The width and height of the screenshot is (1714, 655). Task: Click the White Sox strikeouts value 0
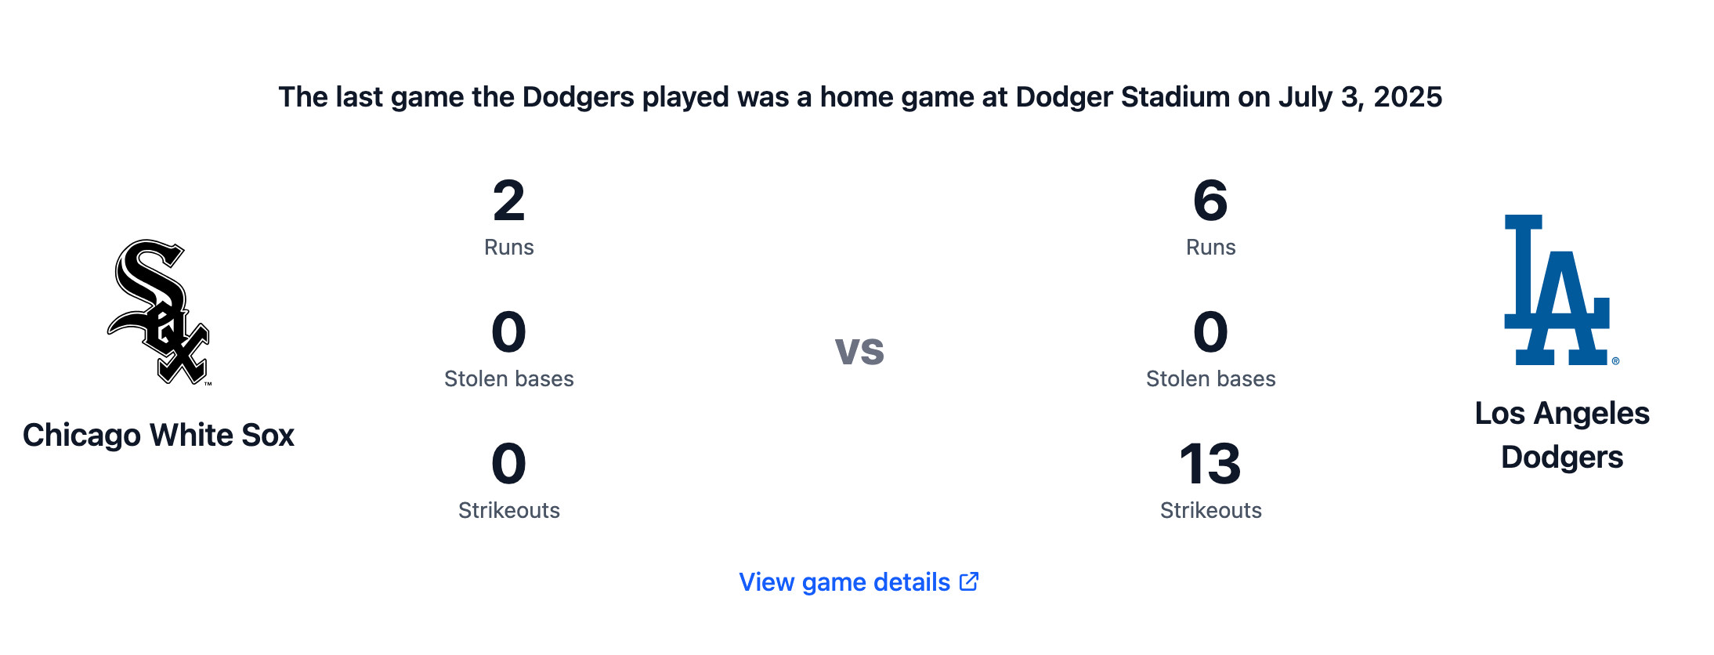pos(509,464)
